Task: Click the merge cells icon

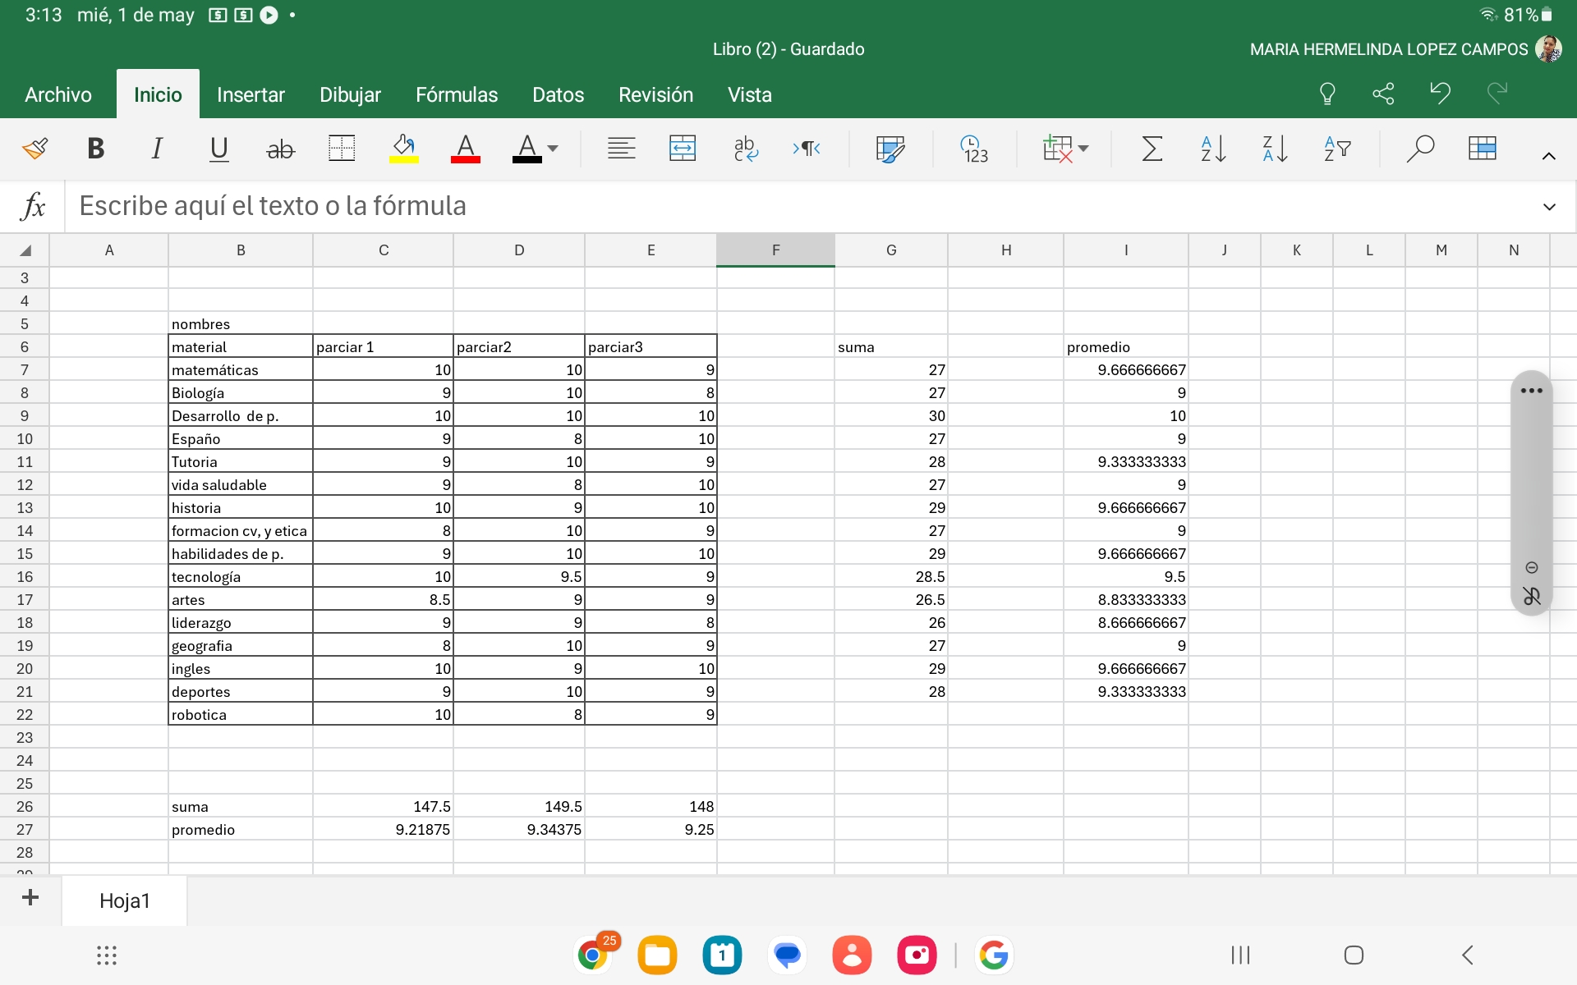Action: click(x=682, y=149)
